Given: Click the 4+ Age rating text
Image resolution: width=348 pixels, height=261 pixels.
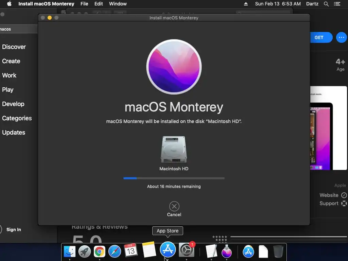Looking at the screenshot, I should coord(341,65).
